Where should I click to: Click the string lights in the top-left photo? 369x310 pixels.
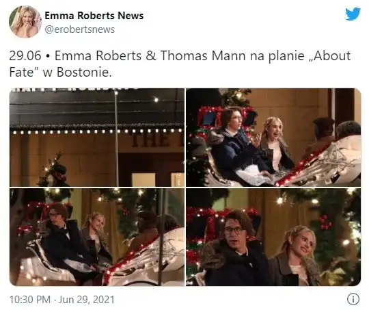pos(96,131)
